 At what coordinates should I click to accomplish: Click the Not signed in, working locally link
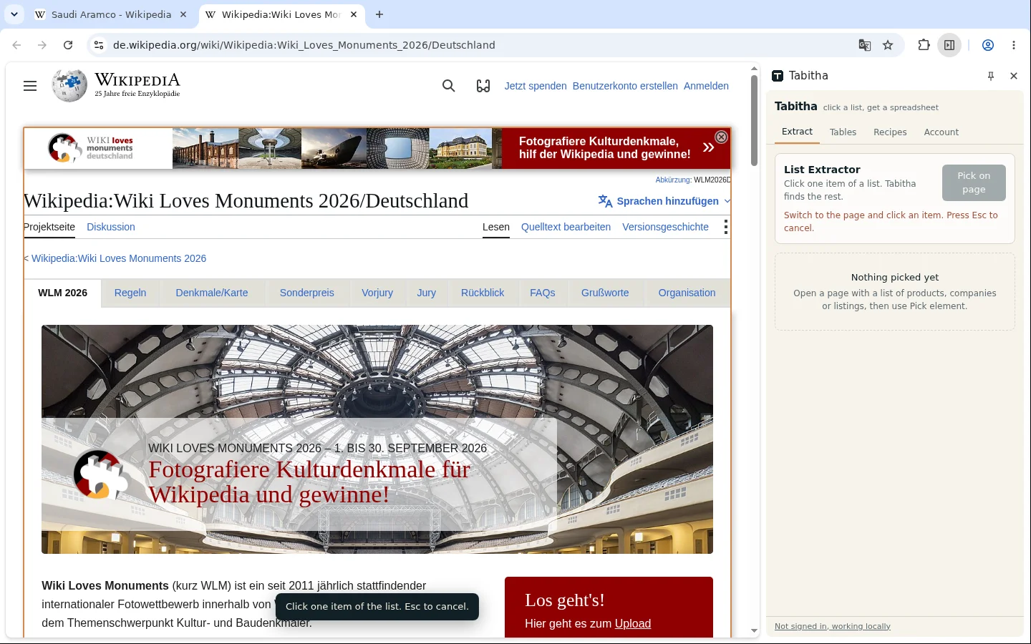833,626
